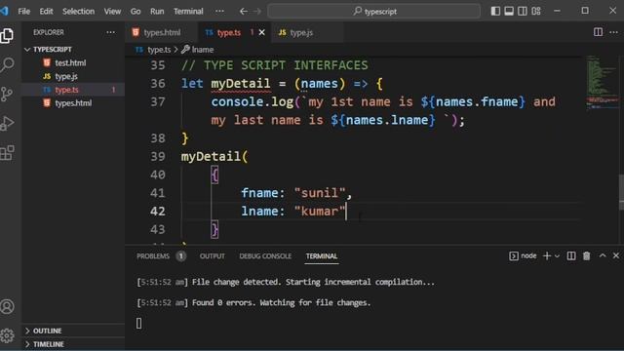The height and width of the screenshot is (351, 624).
Task: Open the Output panel tab
Action: click(x=213, y=256)
